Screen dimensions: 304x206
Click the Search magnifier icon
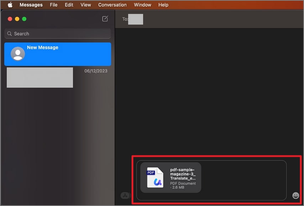[9, 34]
